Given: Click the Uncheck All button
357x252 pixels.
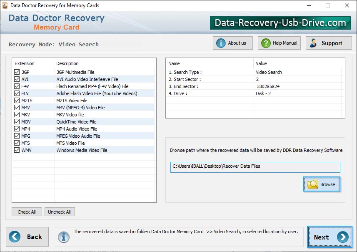Looking at the screenshot, I should coord(60,212).
